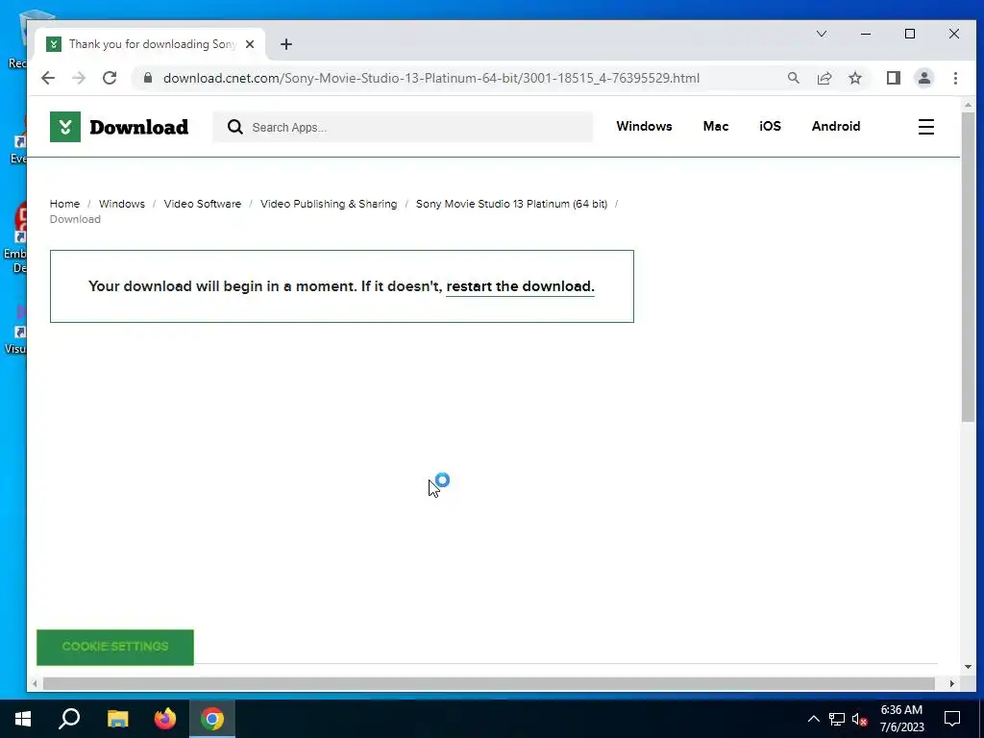Click the Chrome taskbar icon
The height and width of the screenshot is (738, 984).
(x=212, y=719)
